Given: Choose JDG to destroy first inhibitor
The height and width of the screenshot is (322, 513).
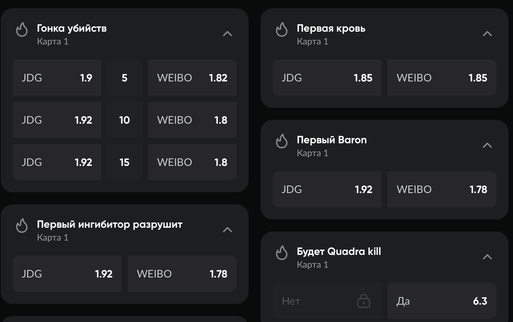Looking at the screenshot, I should coord(67,274).
